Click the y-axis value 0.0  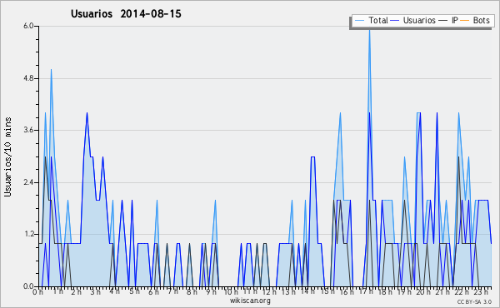click(x=28, y=286)
